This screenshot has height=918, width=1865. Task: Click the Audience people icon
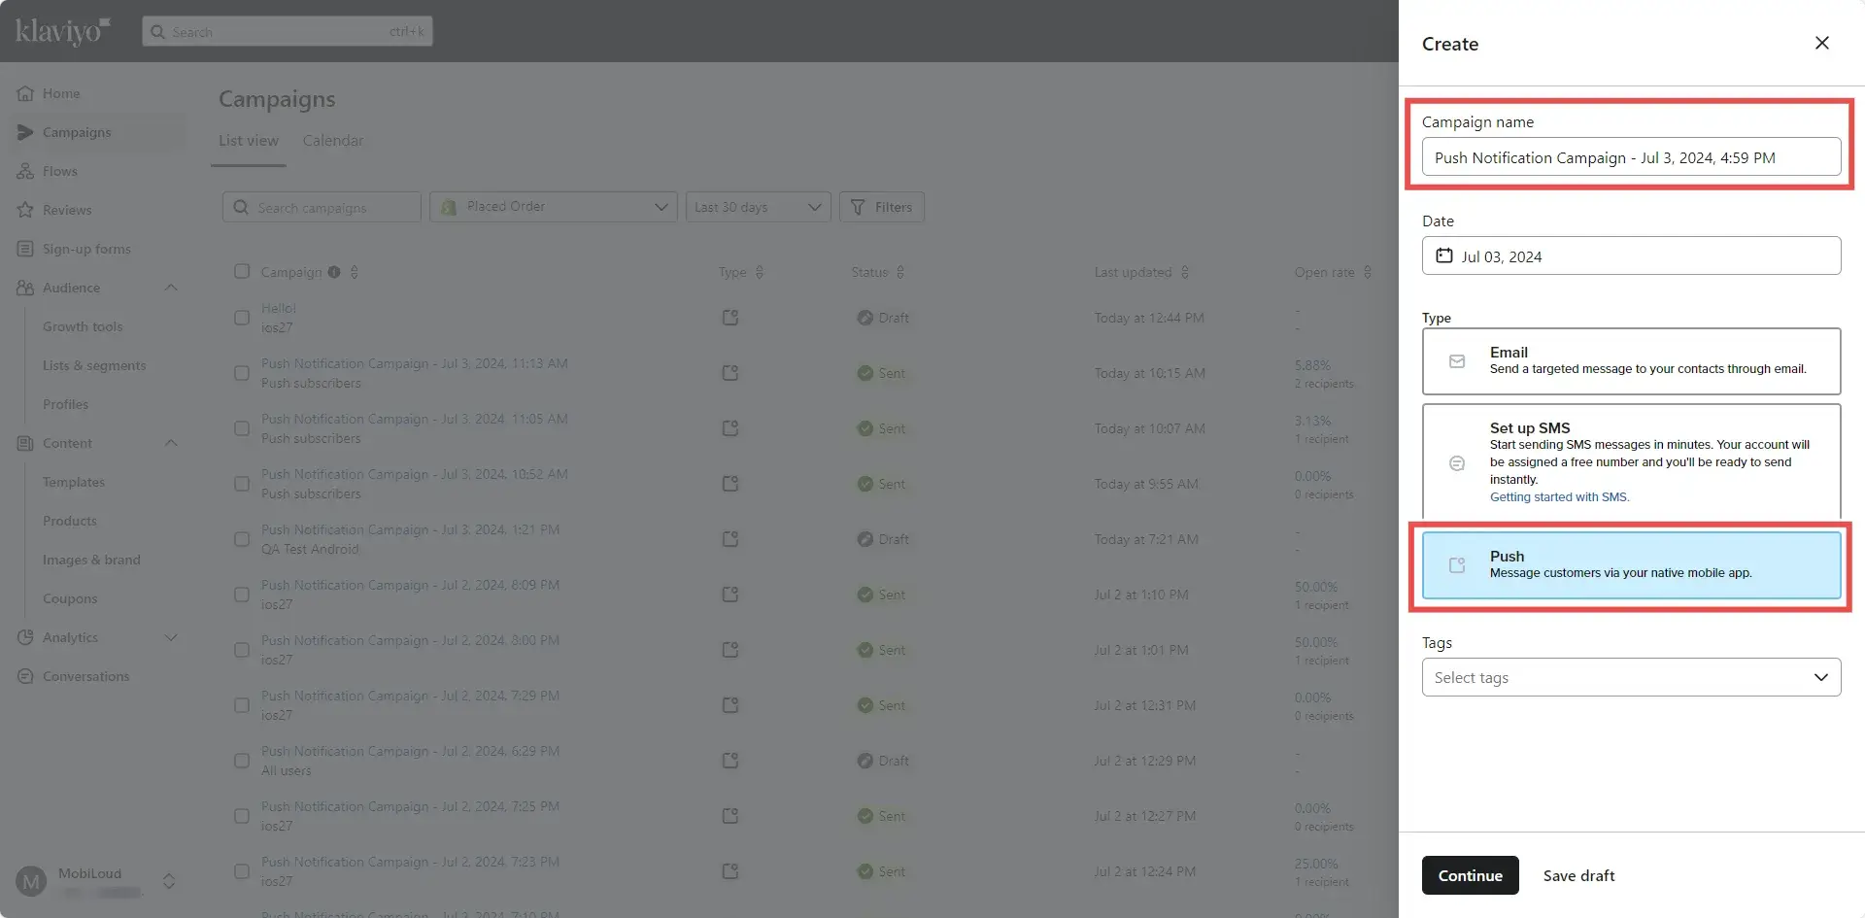click(x=25, y=288)
